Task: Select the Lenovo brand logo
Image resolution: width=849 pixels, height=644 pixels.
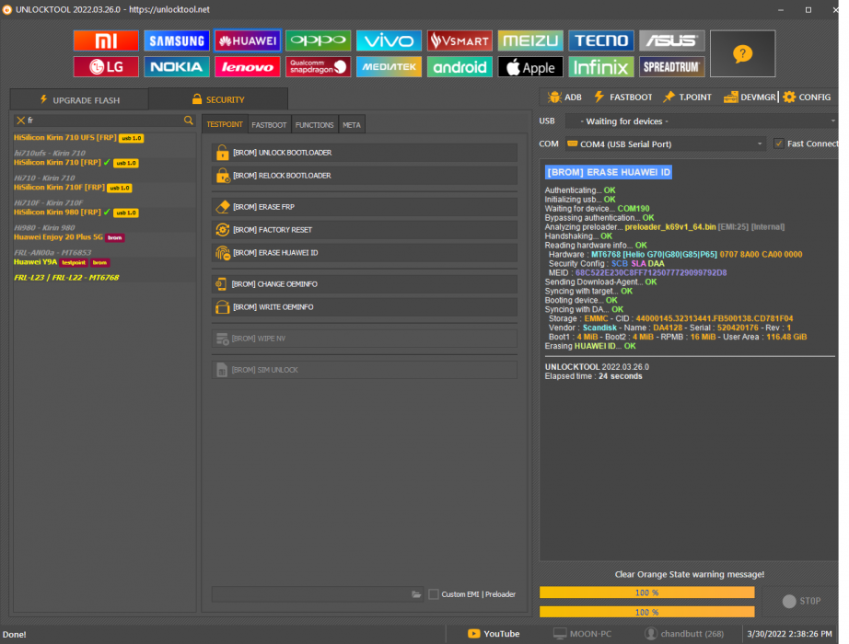Action: pos(248,66)
